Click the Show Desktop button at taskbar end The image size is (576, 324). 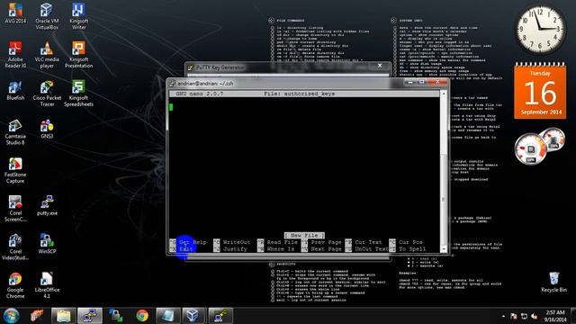pos(573,316)
